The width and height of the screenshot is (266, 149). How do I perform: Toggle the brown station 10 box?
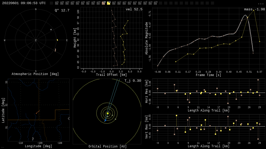(x=103, y=3)
